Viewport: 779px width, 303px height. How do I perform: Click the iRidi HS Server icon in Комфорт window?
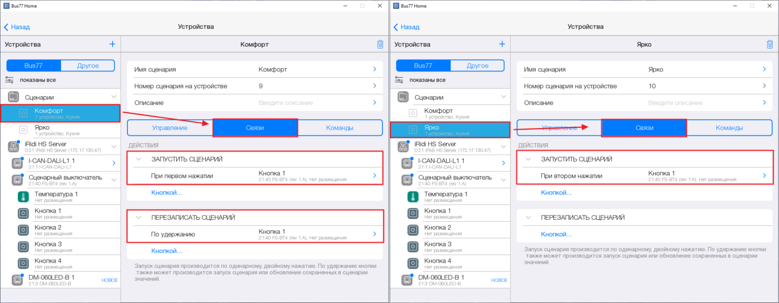coord(14,147)
